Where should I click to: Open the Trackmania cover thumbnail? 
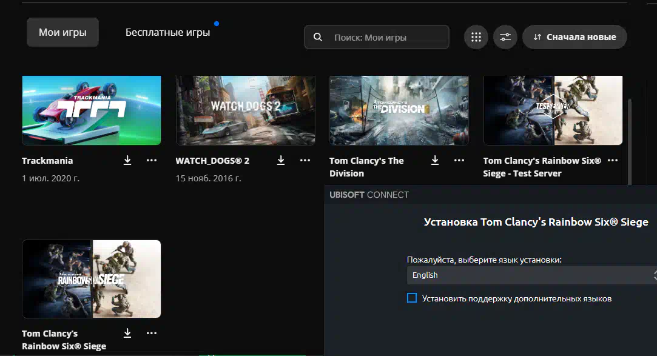click(92, 110)
